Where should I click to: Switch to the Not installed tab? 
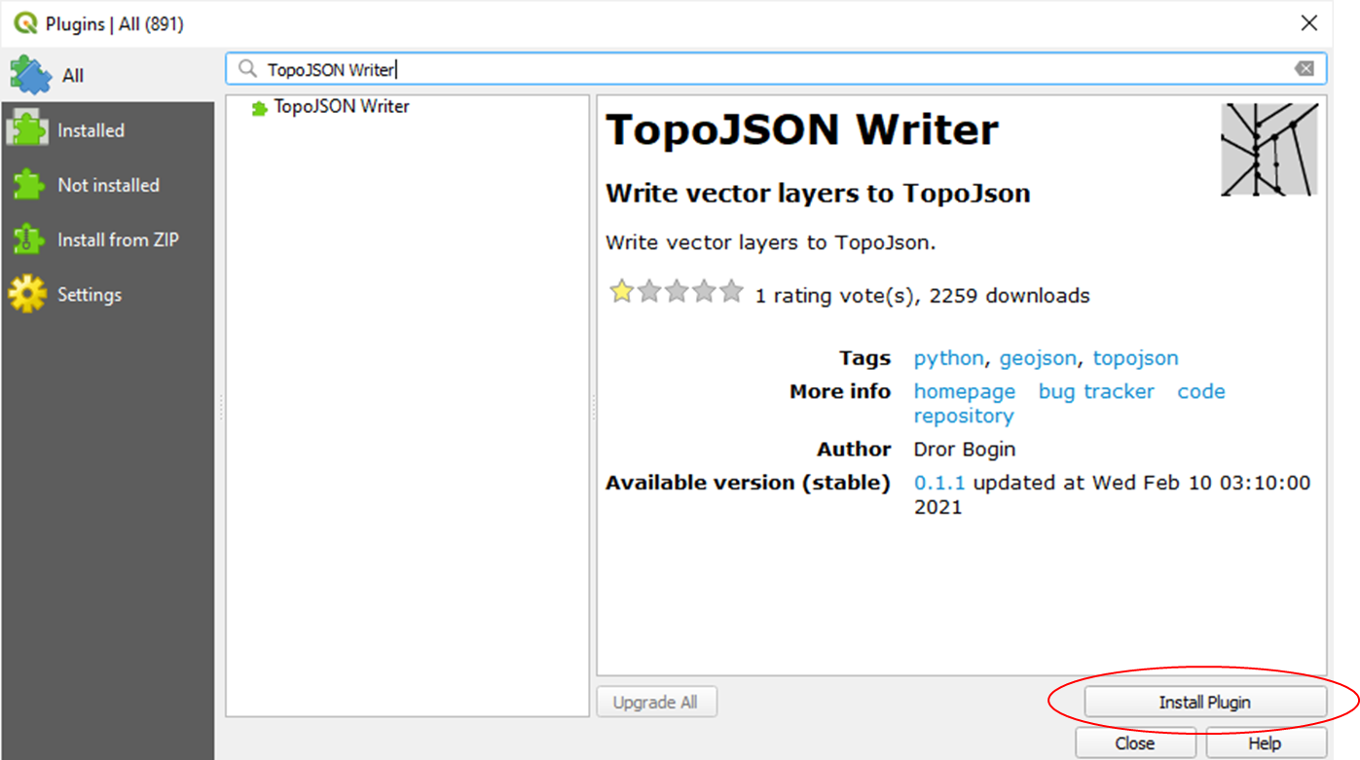[x=108, y=185]
